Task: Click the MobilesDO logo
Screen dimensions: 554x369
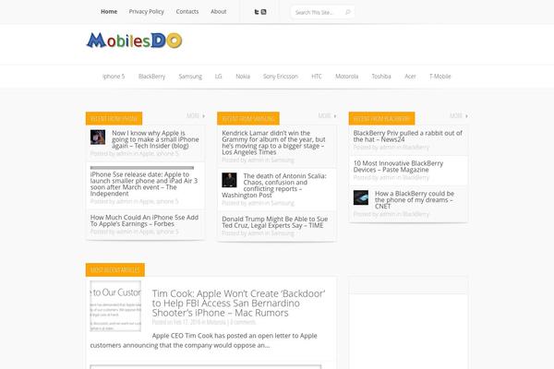Action: (134, 41)
